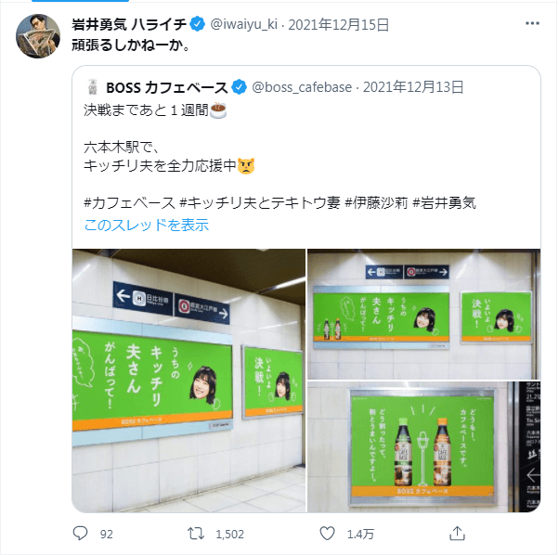Open the top-right station wall photo
559x555 pixels.
423,314
